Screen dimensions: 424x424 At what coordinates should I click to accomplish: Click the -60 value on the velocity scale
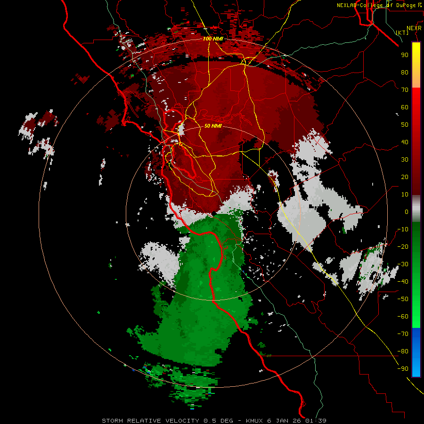tap(403, 317)
